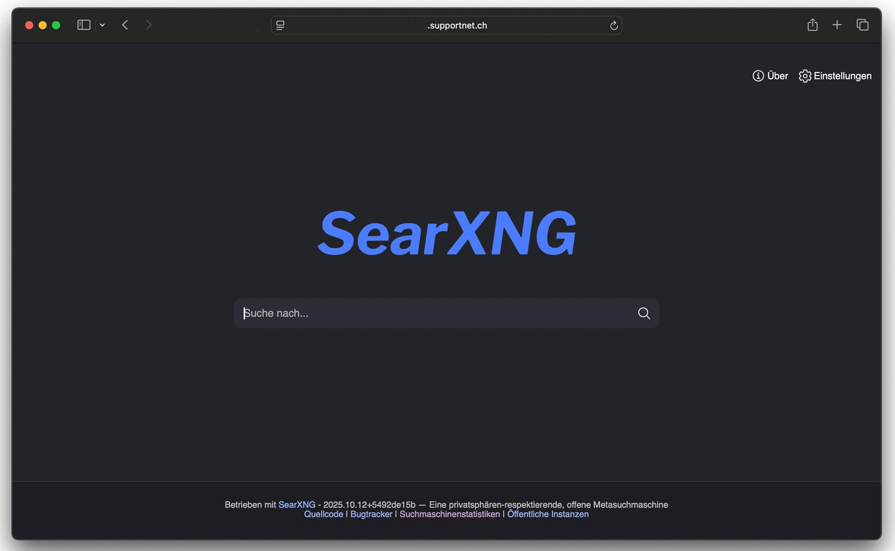Visit the Bugtracker link
Viewport: 895px width, 551px height.
pos(371,514)
